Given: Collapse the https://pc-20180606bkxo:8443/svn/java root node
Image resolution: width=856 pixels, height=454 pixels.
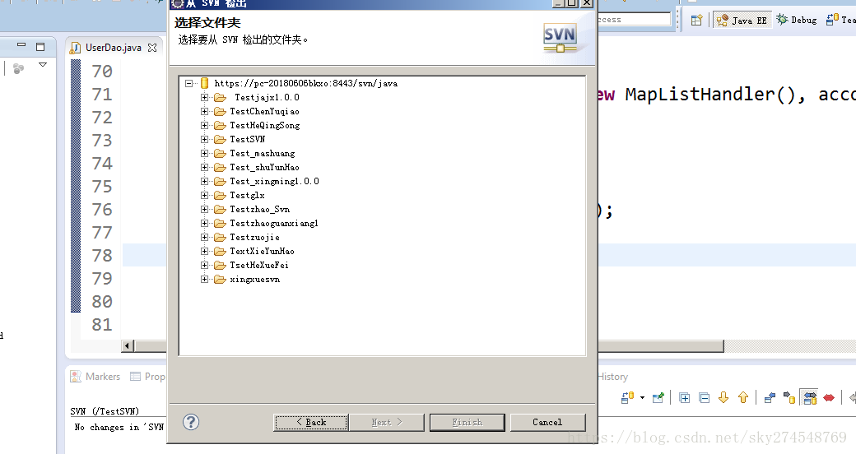Looking at the screenshot, I should pyautogui.click(x=188, y=84).
